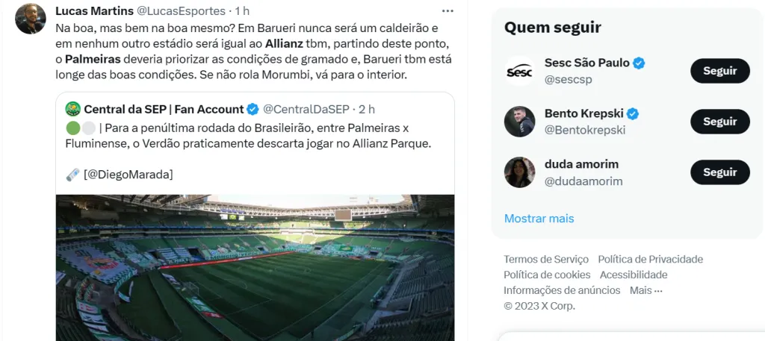This screenshot has width=765, height=341.
Task: Click Sesc São Paulo verified badge
Action: click(x=639, y=63)
